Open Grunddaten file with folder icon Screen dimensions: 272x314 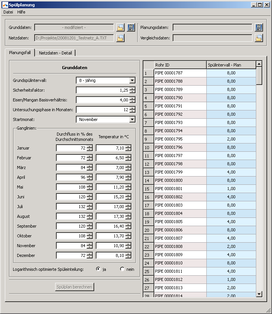click(x=120, y=27)
